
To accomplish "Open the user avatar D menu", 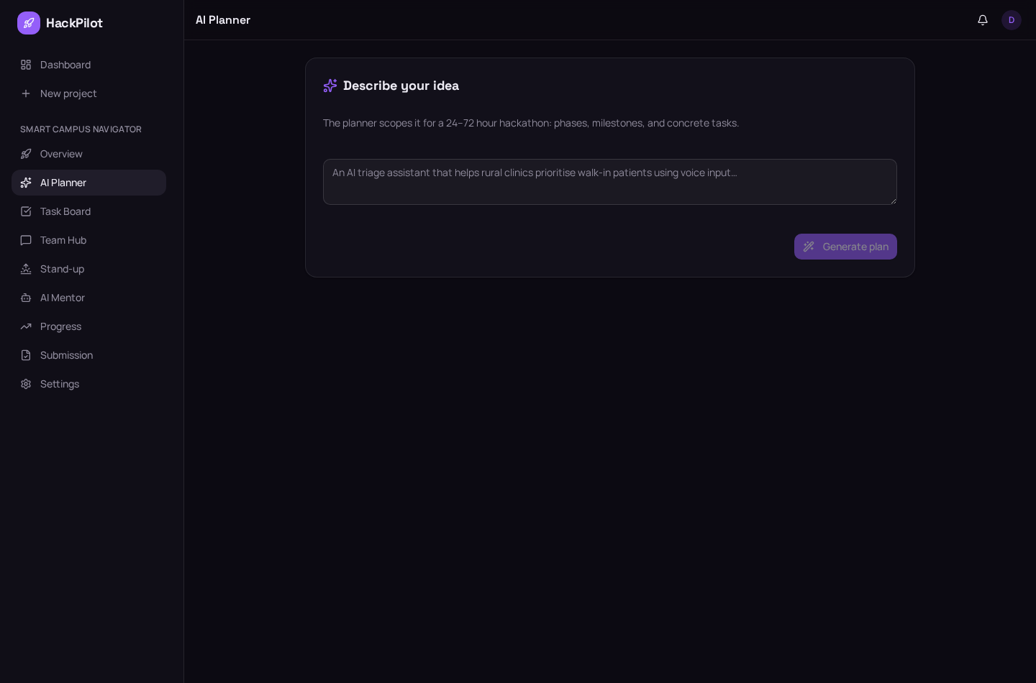I will coord(1012,20).
